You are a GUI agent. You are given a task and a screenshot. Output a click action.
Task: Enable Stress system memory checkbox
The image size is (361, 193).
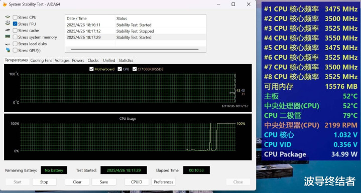[x=15, y=37]
